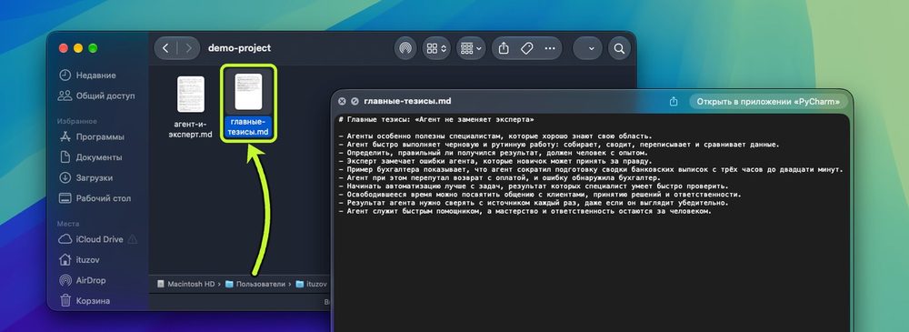Click the line starting Освободившееся время
Screen dimensions: 909x332
(540, 195)
